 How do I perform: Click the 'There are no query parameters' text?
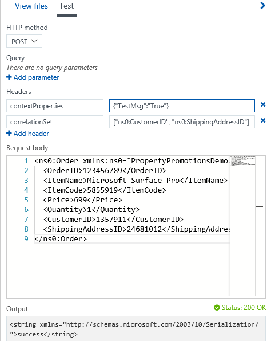coord(52,68)
